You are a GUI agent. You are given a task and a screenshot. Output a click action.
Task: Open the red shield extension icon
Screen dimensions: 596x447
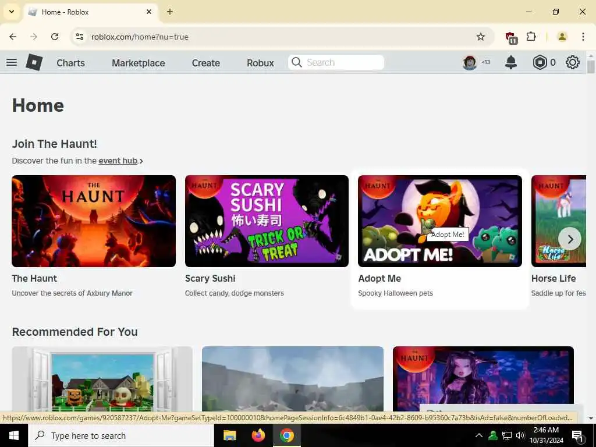(x=511, y=37)
